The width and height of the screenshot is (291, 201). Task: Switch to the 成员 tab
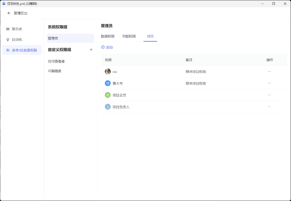tap(150, 36)
